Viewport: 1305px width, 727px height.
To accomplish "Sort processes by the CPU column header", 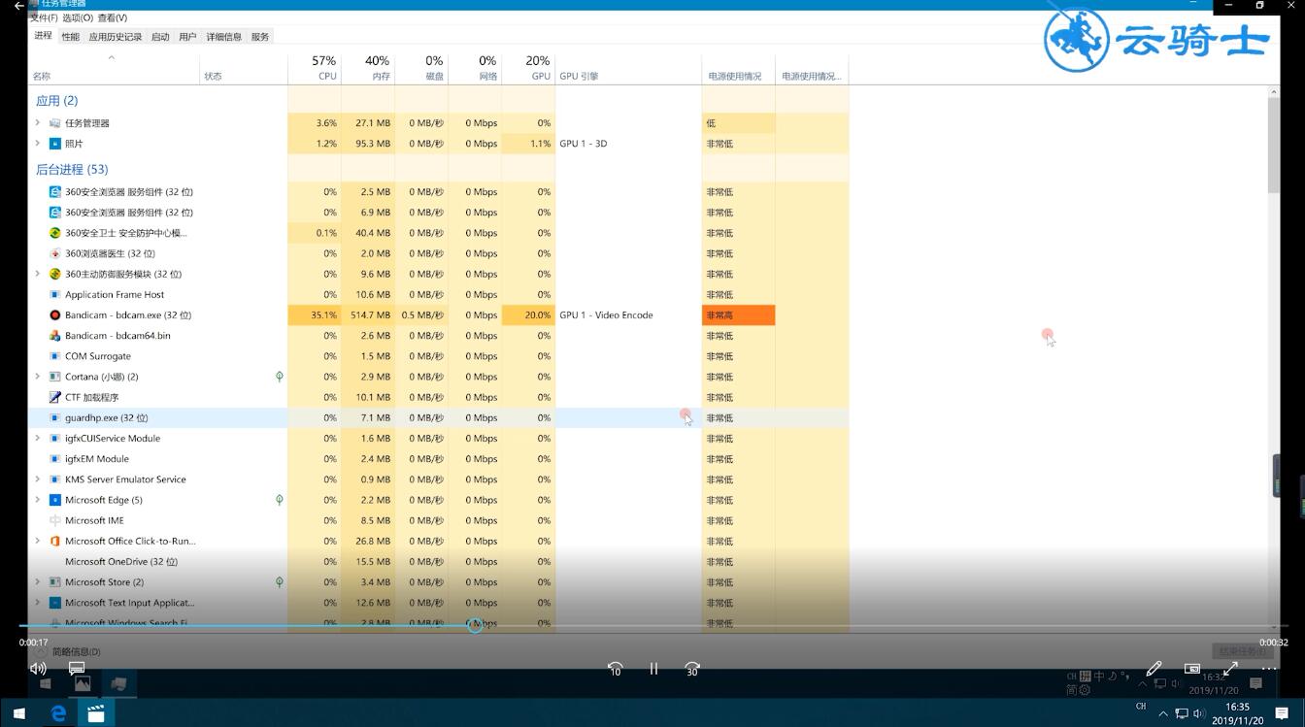I will point(315,68).
